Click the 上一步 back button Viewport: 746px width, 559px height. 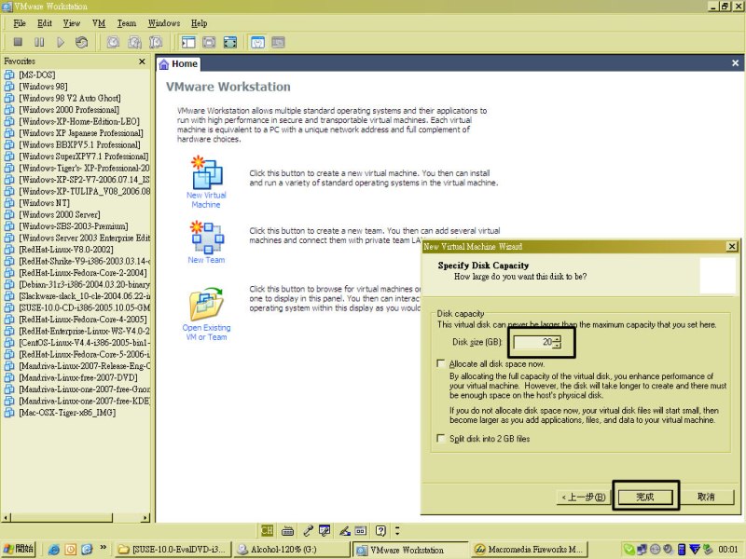[x=584, y=498]
